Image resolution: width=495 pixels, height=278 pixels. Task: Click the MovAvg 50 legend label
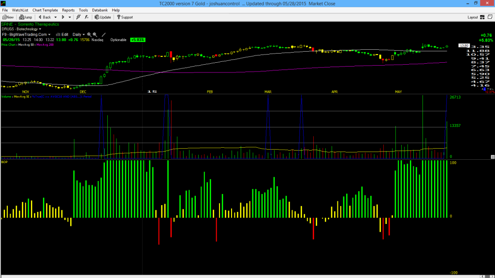point(27,45)
